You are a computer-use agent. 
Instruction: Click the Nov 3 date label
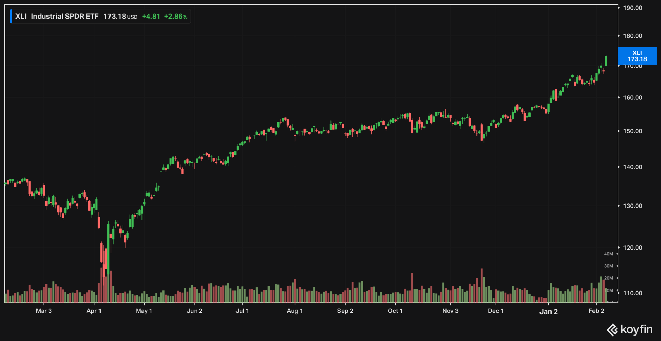450,311
